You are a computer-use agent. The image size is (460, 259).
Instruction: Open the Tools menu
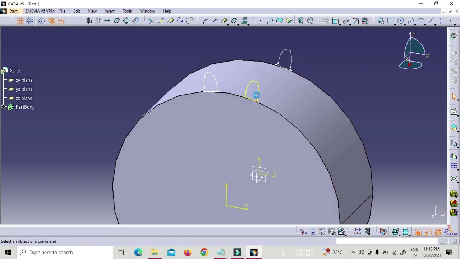coord(127,11)
